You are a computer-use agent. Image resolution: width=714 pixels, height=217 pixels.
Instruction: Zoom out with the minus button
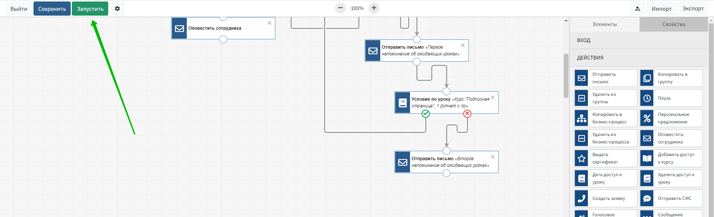(340, 8)
